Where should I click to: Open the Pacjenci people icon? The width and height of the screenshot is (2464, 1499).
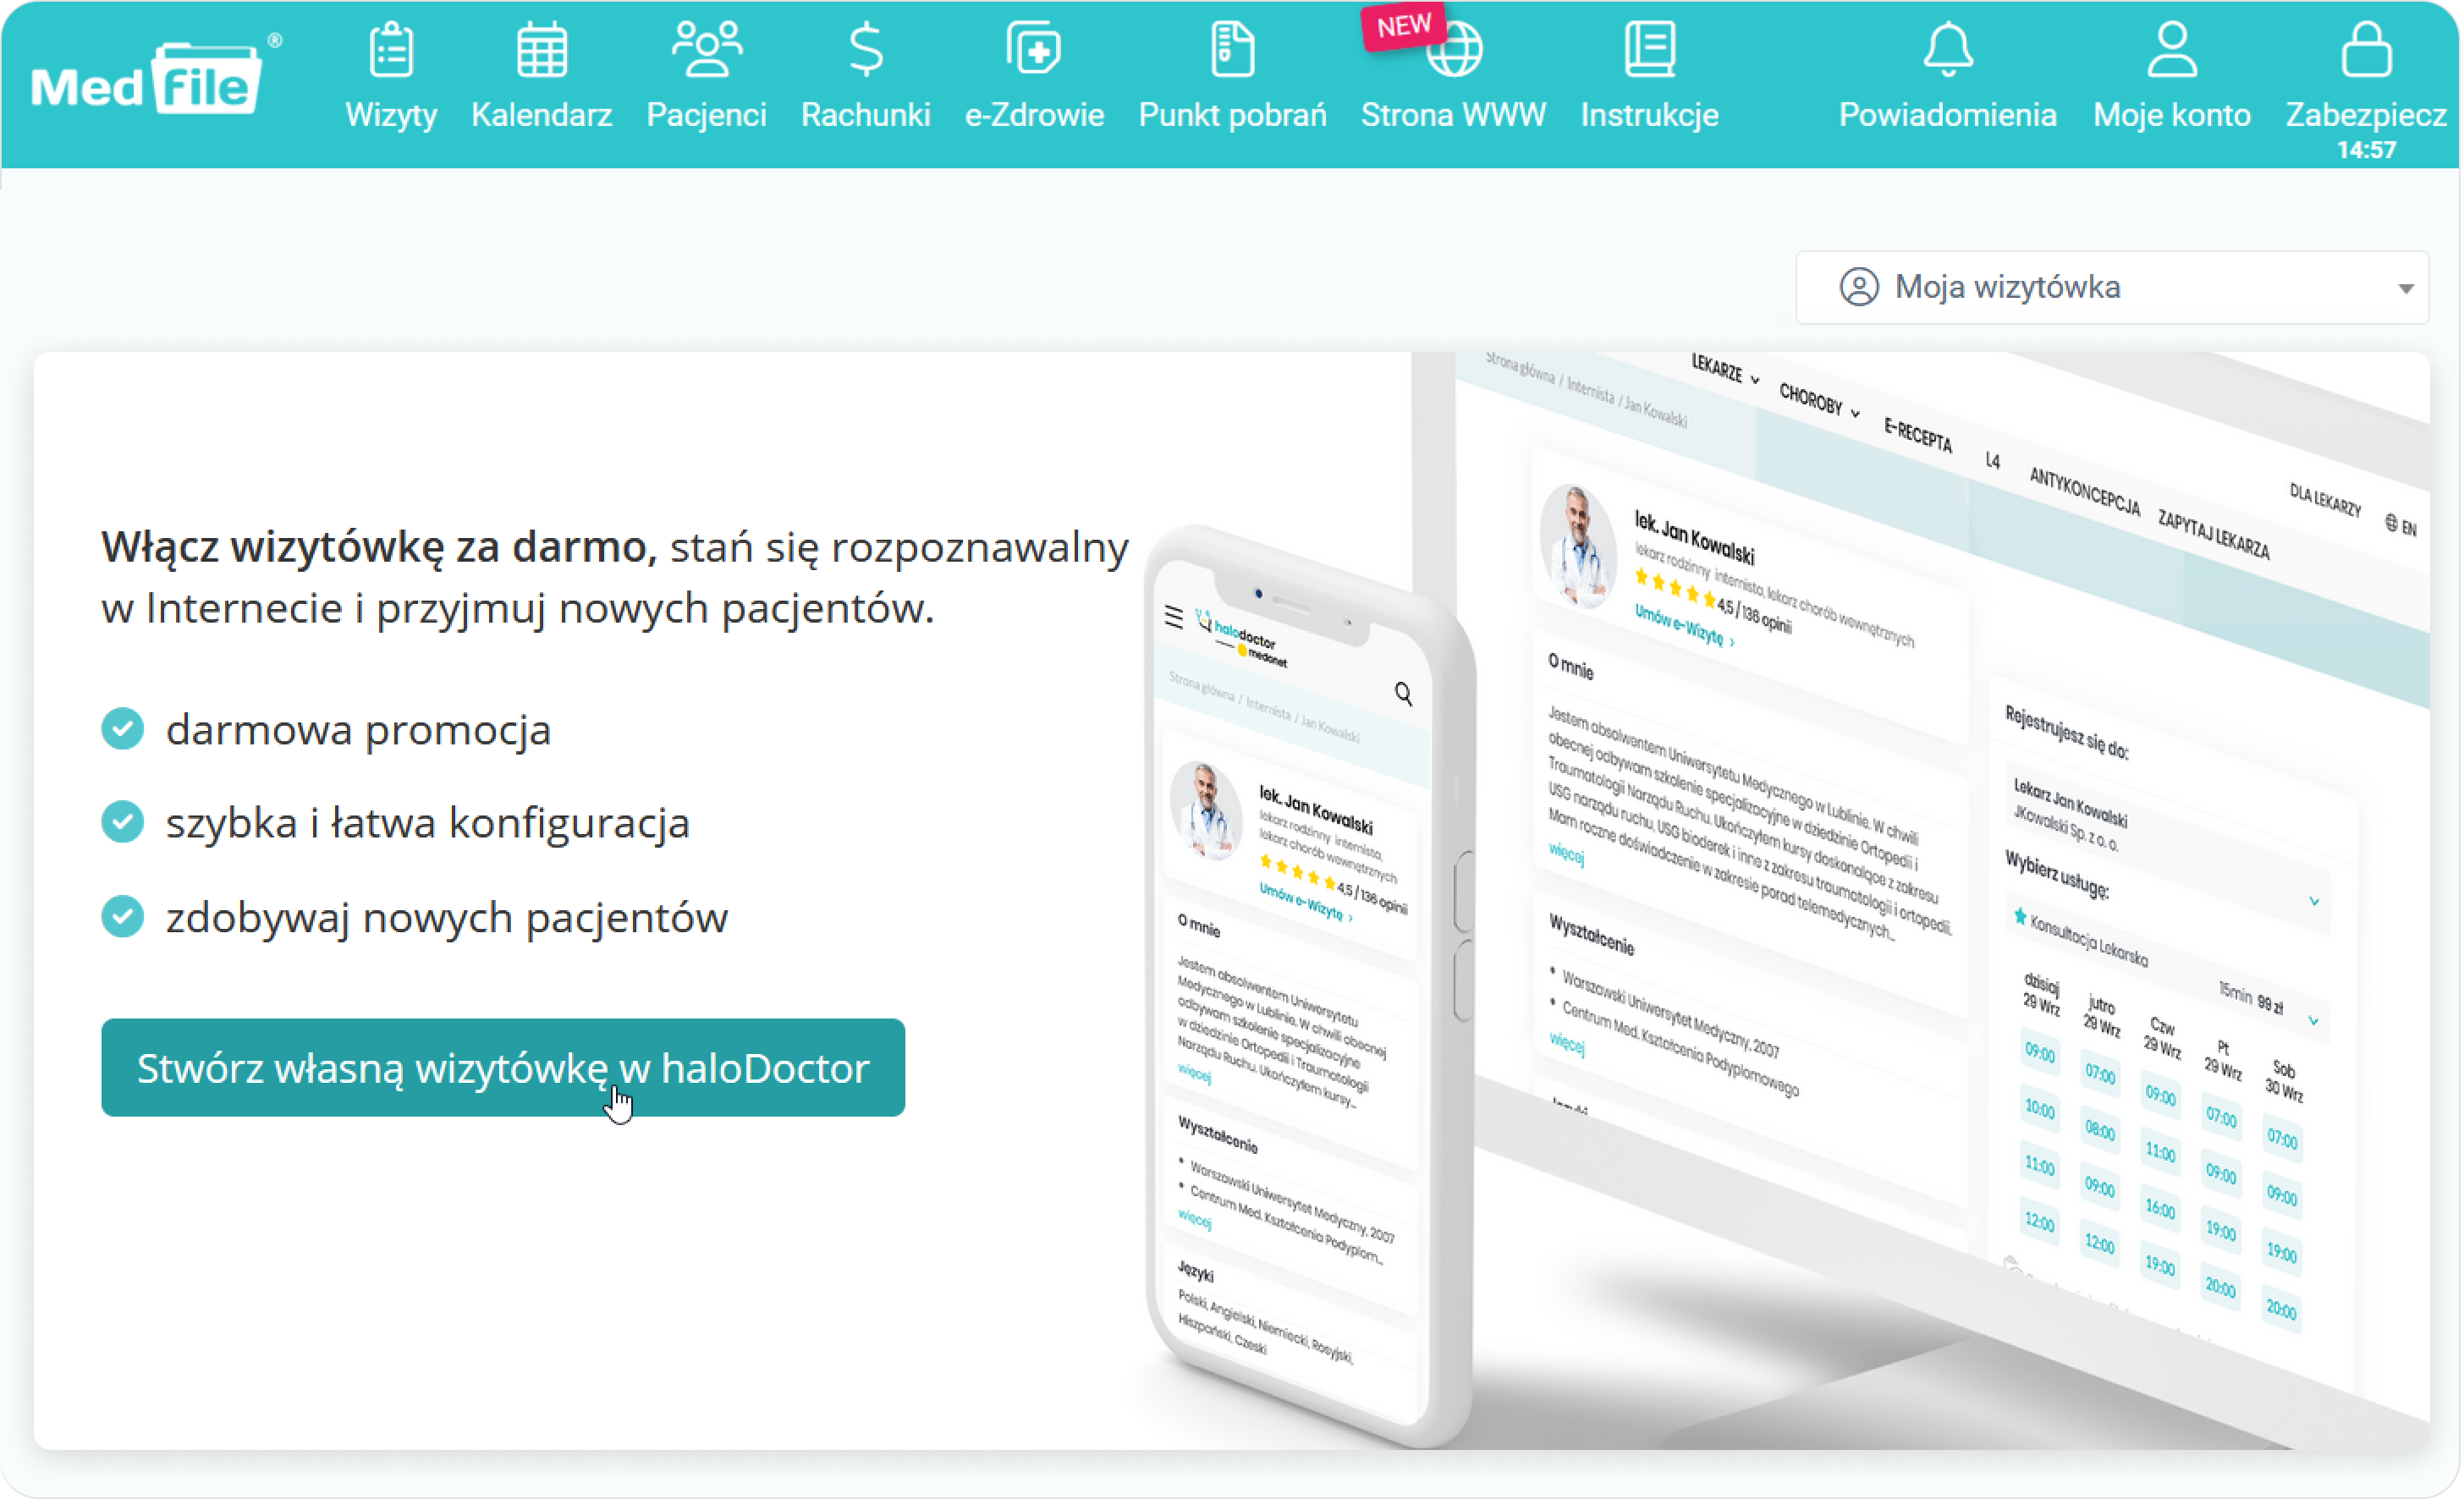(x=707, y=49)
